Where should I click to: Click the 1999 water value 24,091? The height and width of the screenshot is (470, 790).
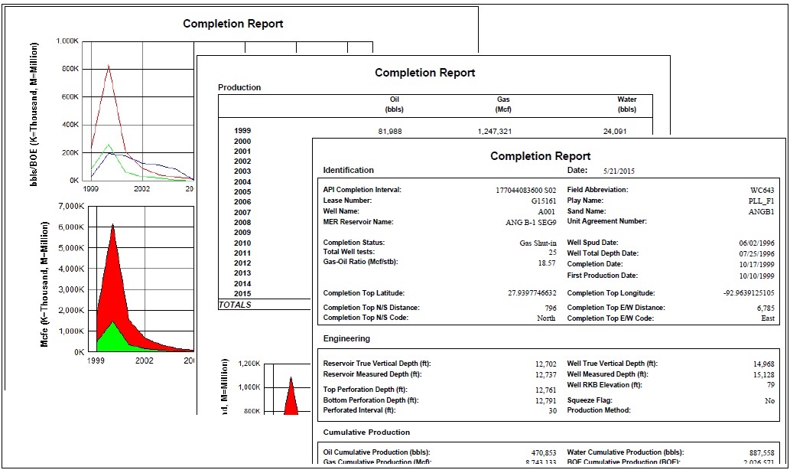click(615, 132)
